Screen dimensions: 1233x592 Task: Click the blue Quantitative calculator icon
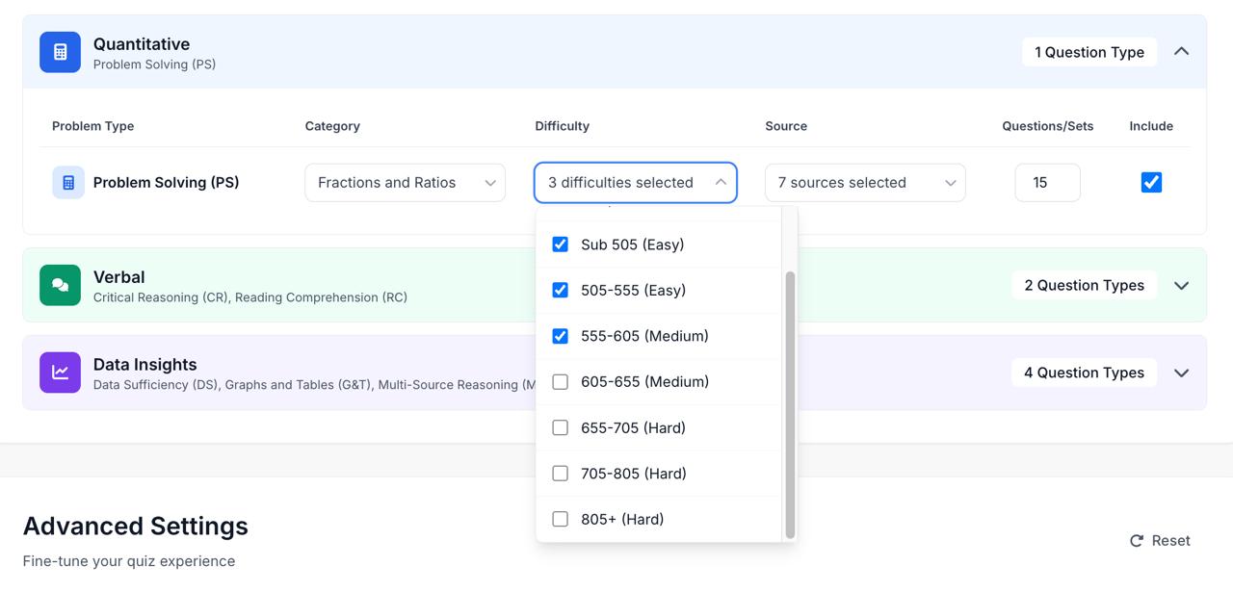tap(60, 52)
